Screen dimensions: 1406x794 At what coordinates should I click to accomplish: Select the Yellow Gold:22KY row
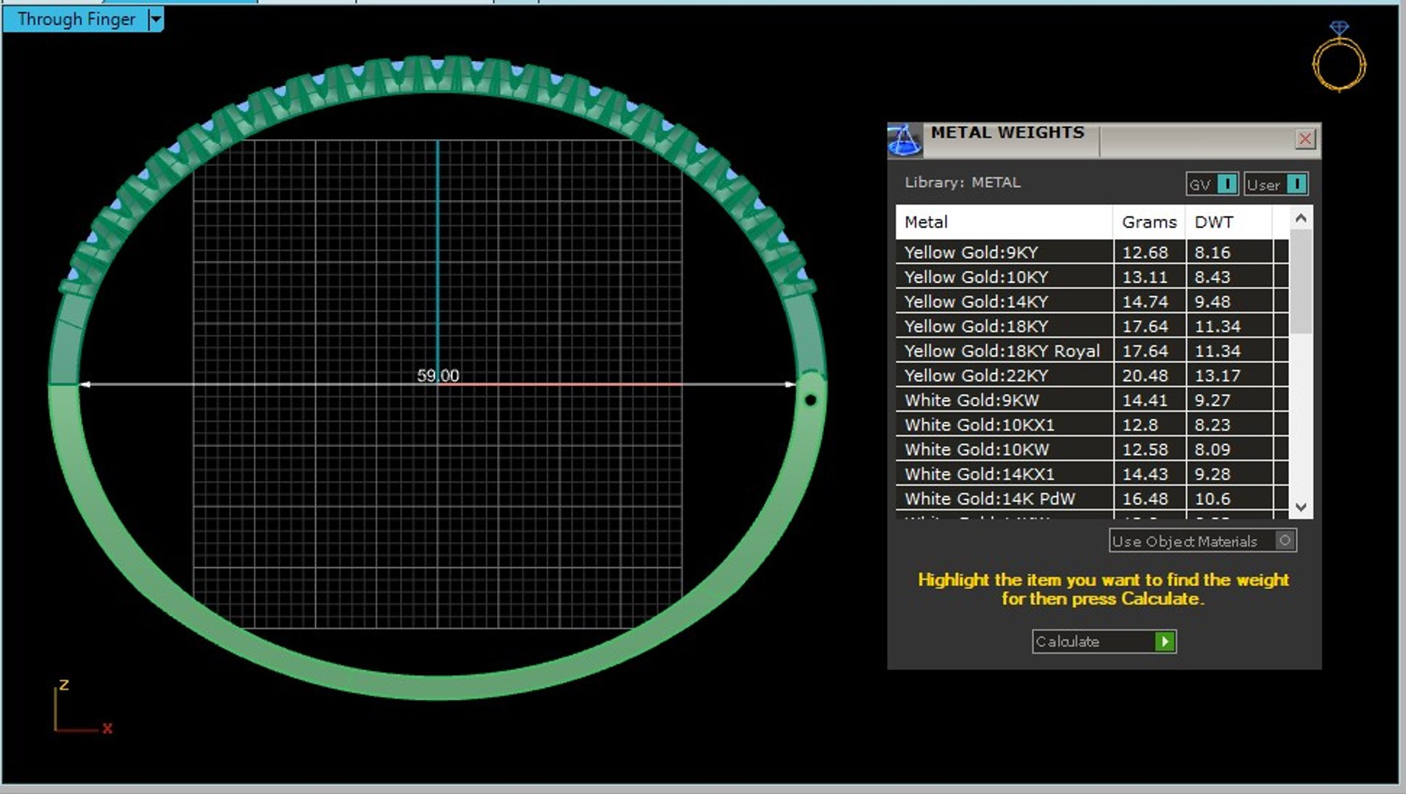tap(1091, 376)
